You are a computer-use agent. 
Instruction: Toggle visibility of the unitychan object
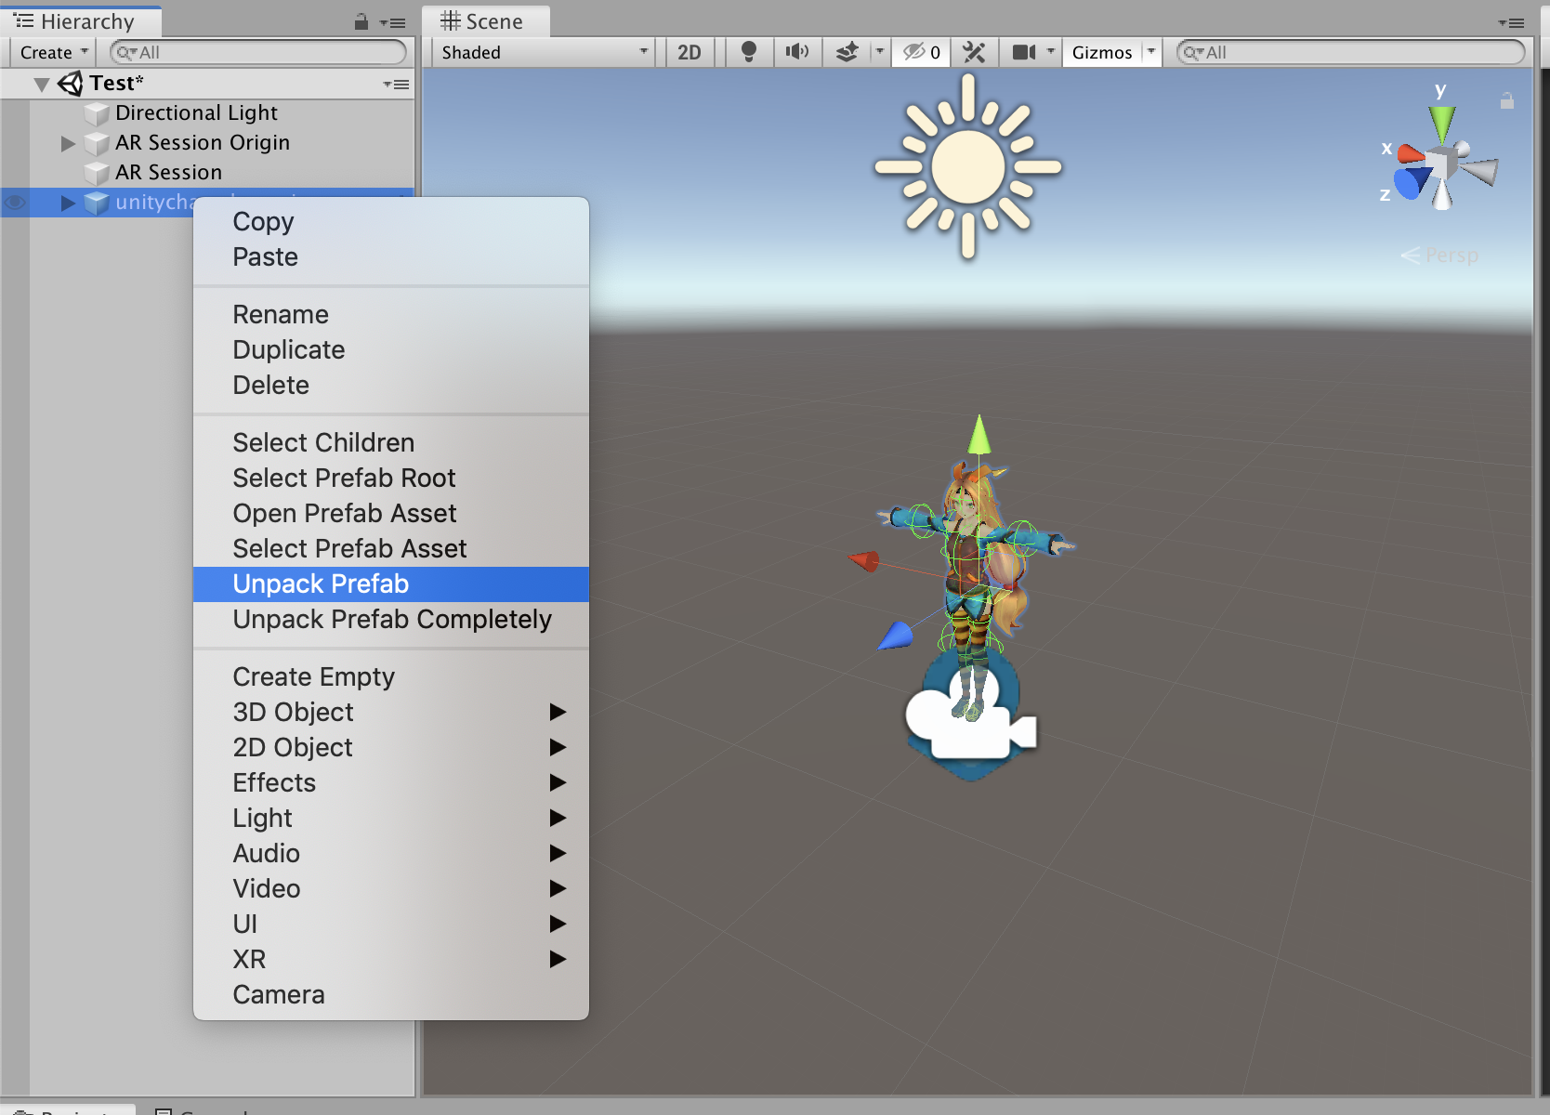pos(14,203)
